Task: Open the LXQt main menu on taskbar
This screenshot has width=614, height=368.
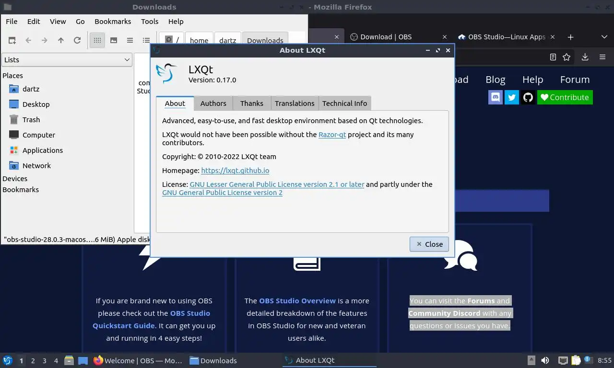Action: point(8,360)
